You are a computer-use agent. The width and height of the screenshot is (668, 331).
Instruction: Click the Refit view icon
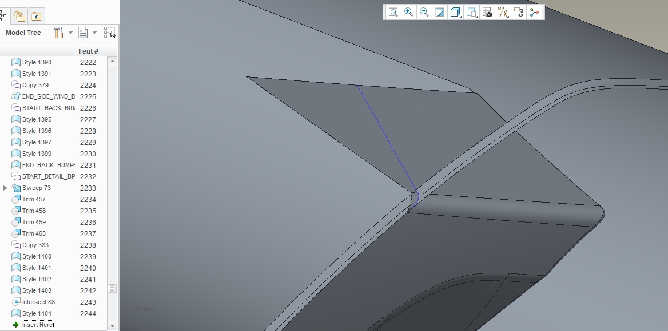click(x=393, y=13)
